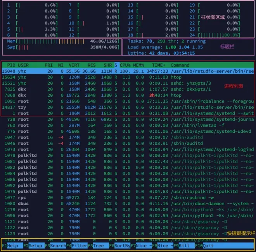Select process 760 lvmetad row
Screen dimensions: 256x252
coord(128,125)
